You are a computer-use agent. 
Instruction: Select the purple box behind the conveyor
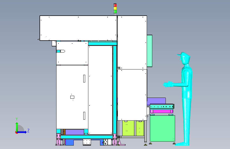156,101
